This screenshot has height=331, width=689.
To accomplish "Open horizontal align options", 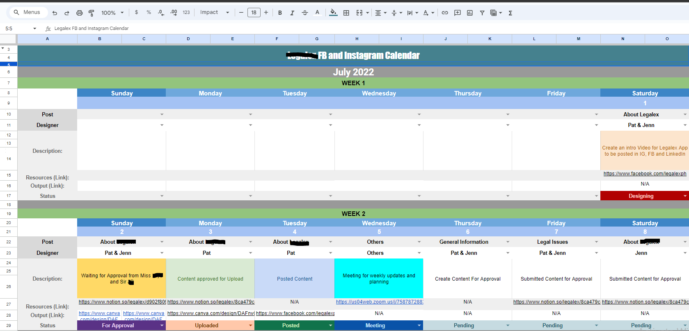I will 380,13.
